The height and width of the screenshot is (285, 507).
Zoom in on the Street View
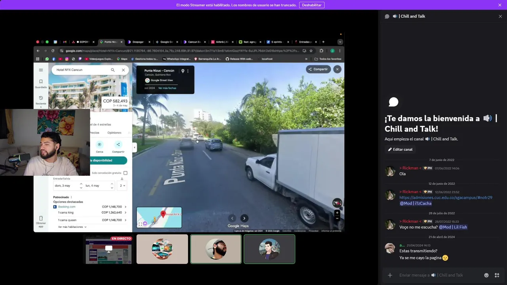click(337, 213)
